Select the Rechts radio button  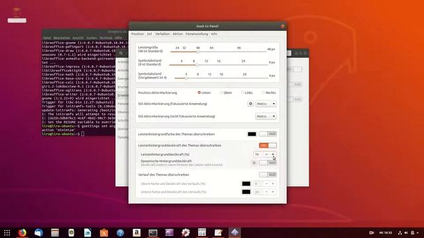point(264,93)
